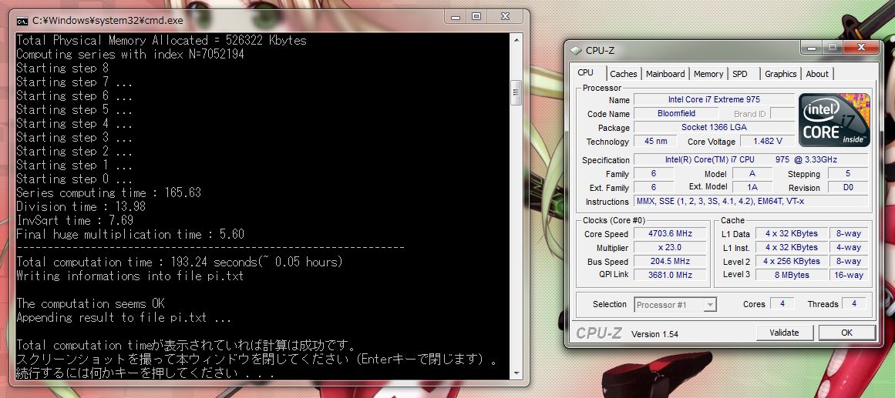Image resolution: width=895 pixels, height=398 pixels.
Task: Click the 'Series computing time : 165.63' line
Action: (109, 192)
